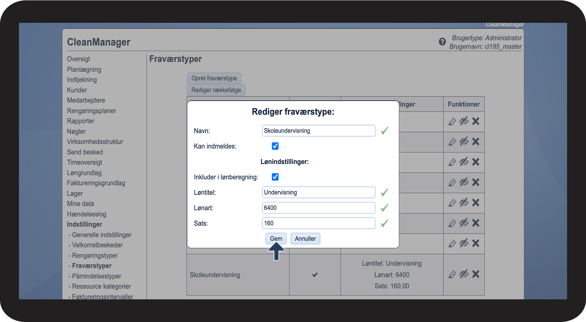Click Opret fraværstype button

(x=214, y=78)
